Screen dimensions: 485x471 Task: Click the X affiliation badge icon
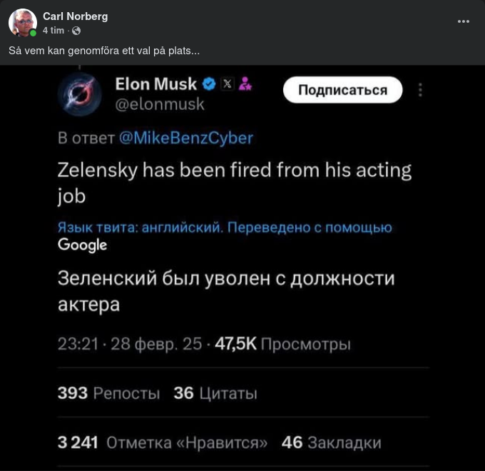click(x=227, y=84)
